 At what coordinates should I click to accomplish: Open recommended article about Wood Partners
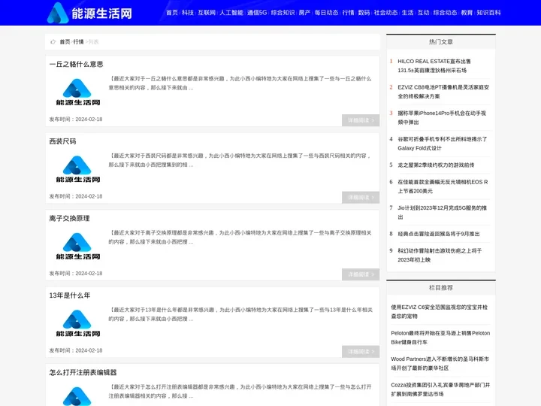coord(440,363)
